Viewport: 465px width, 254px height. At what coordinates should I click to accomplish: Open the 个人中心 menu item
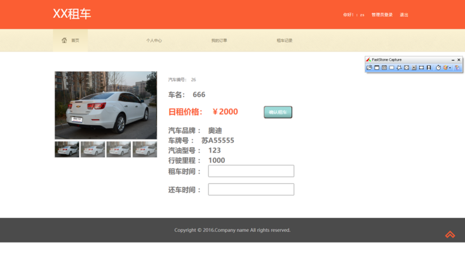click(154, 41)
